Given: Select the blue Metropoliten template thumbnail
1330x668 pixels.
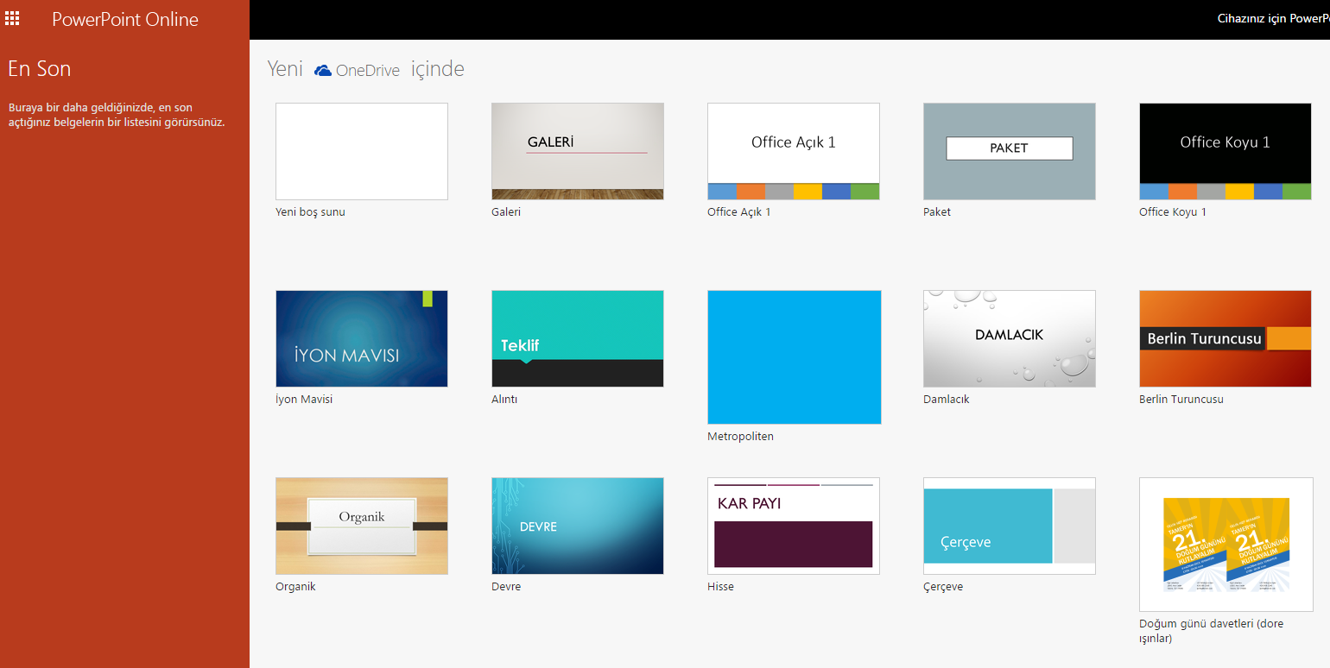Looking at the screenshot, I should pyautogui.click(x=795, y=357).
